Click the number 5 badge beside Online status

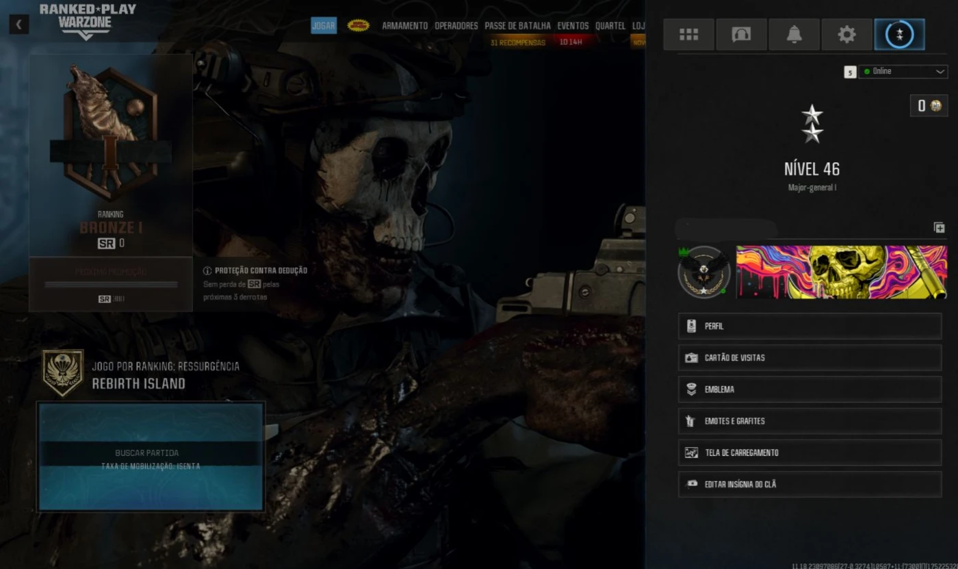(850, 72)
